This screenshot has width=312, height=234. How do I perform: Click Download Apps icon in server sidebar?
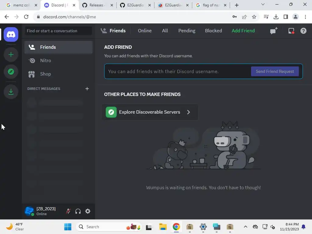[x=11, y=91]
